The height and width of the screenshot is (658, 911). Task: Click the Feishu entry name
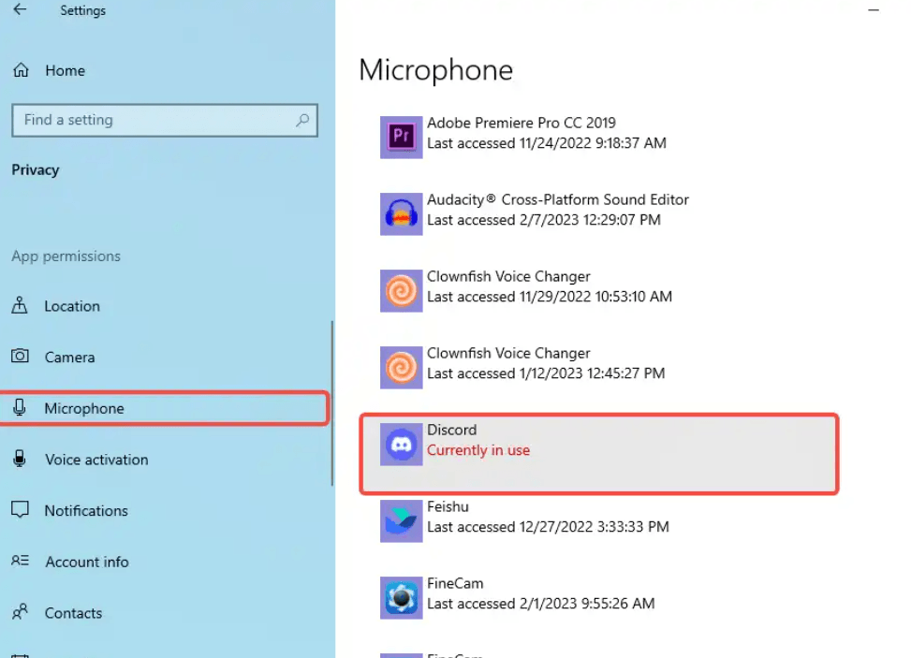tap(448, 506)
